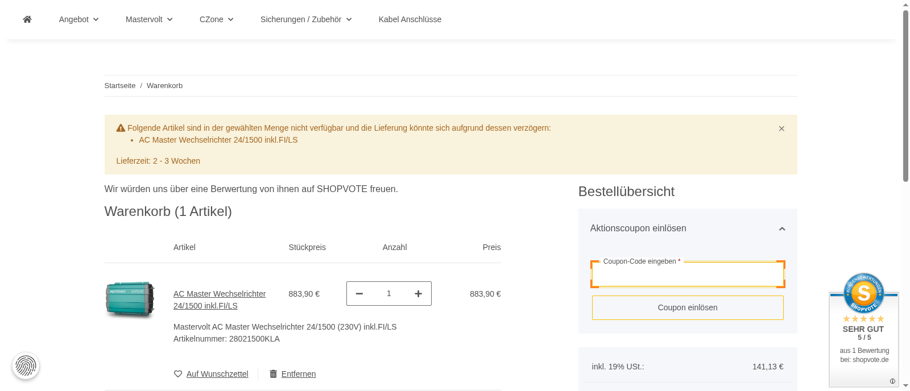The width and height of the screenshot is (910, 391).
Task: Select the text 'Lieferzeit: 2 - 3 Wochen'
Action: [158, 161]
